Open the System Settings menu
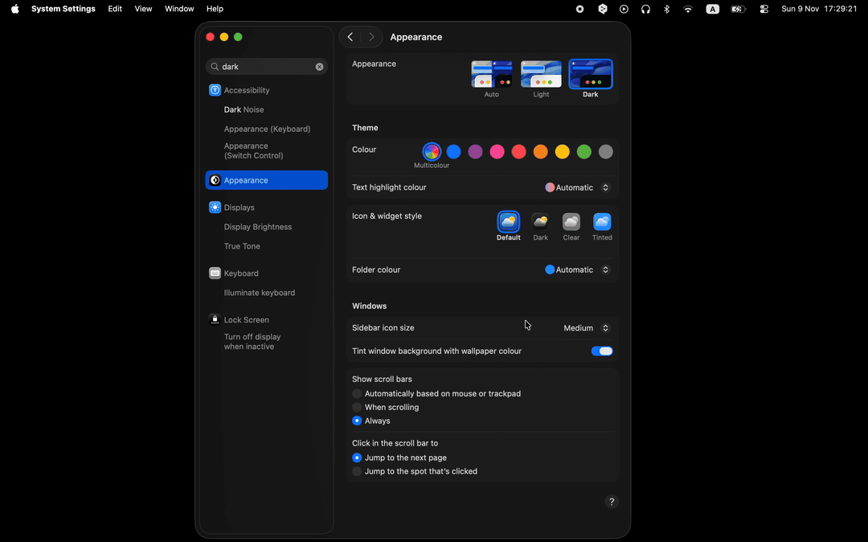 (63, 9)
